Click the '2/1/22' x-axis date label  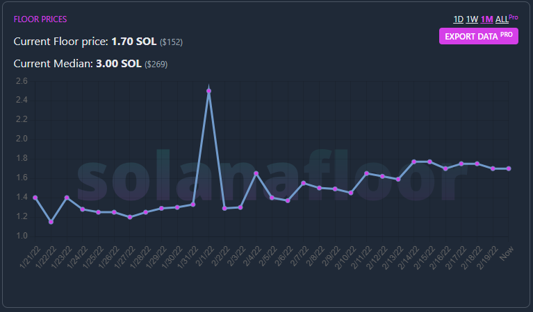point(204,257)
